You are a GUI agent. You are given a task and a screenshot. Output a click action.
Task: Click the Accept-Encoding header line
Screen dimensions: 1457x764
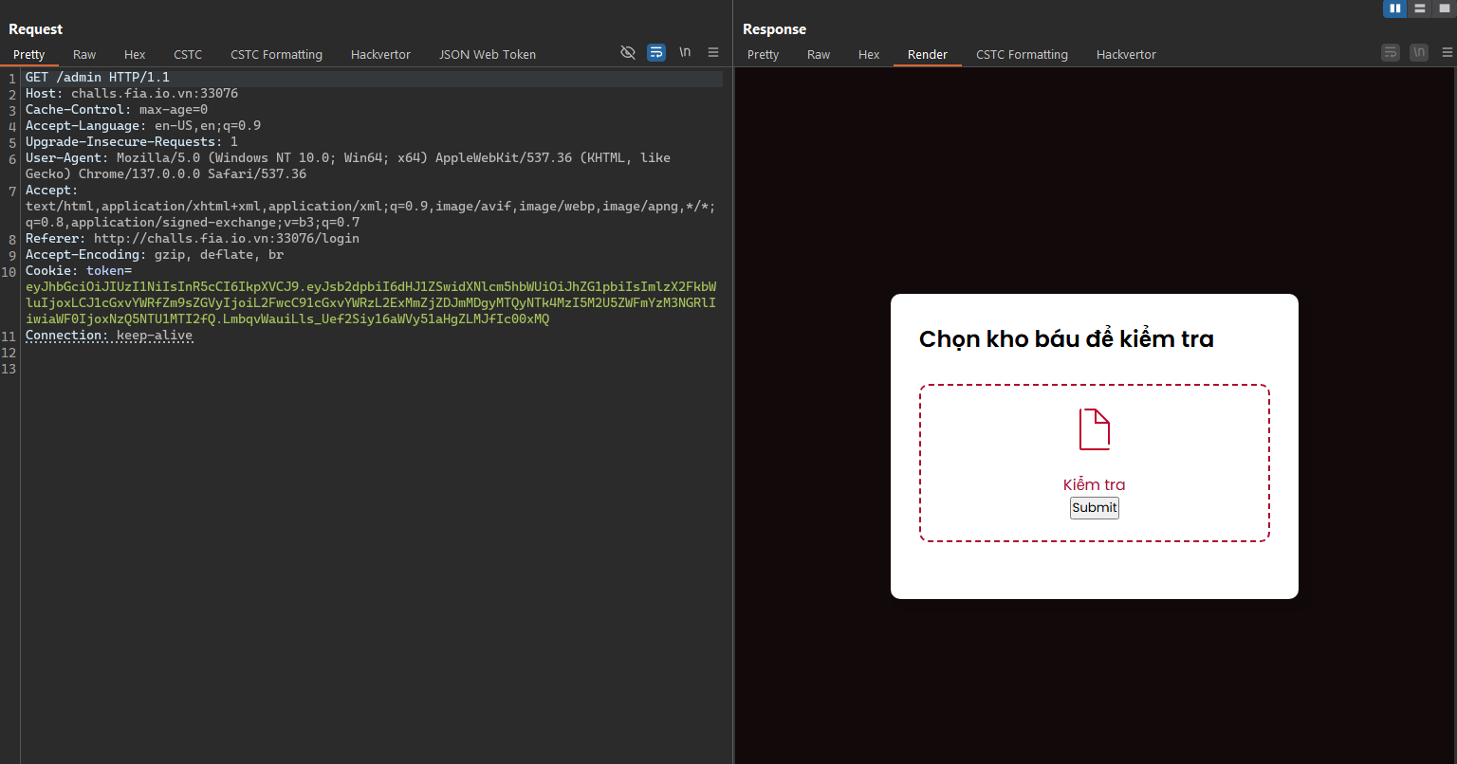pos(155,254)
